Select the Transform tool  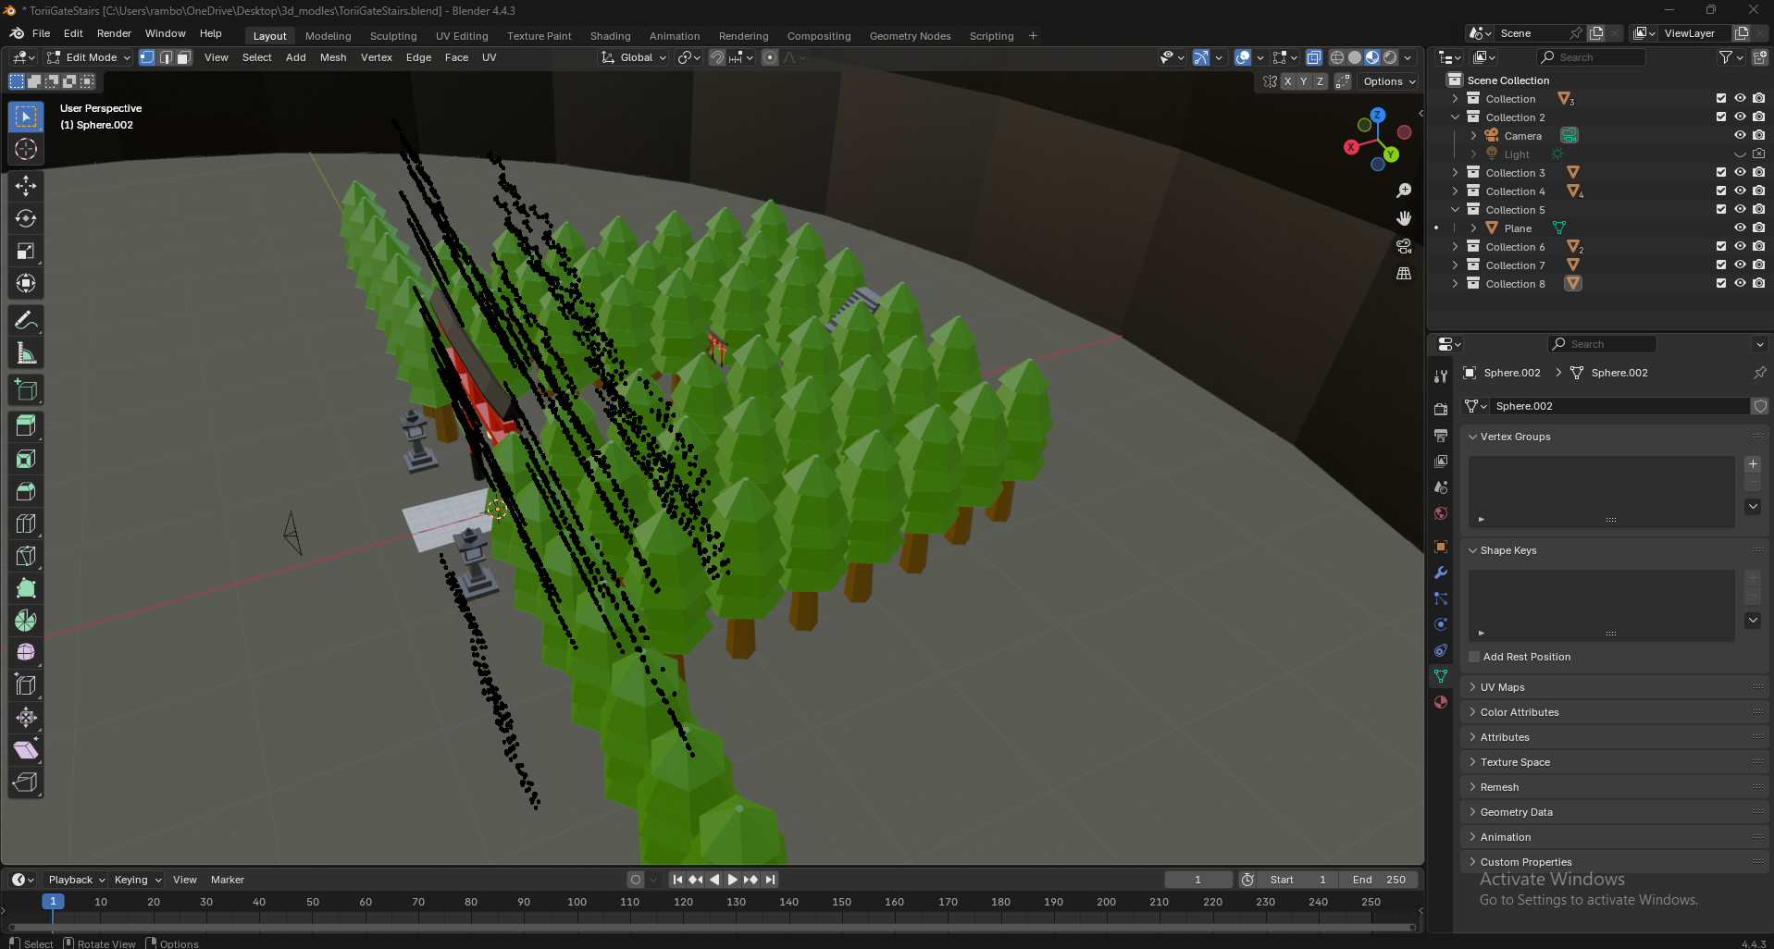(26, 283)
